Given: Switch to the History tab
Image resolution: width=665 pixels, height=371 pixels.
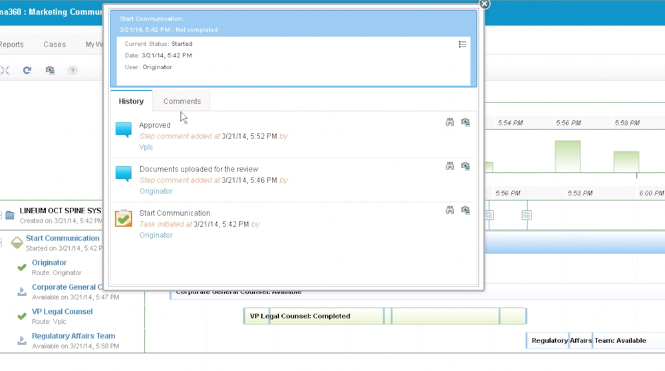Looking at the screenshot, I should click(131, 101).
